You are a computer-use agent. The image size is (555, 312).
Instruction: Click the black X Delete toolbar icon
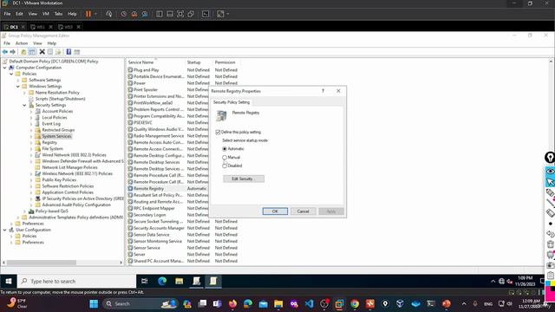click(42, 52)
